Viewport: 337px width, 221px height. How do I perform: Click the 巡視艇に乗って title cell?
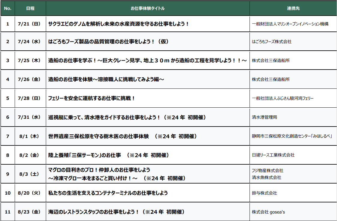(x=148, y=117)
